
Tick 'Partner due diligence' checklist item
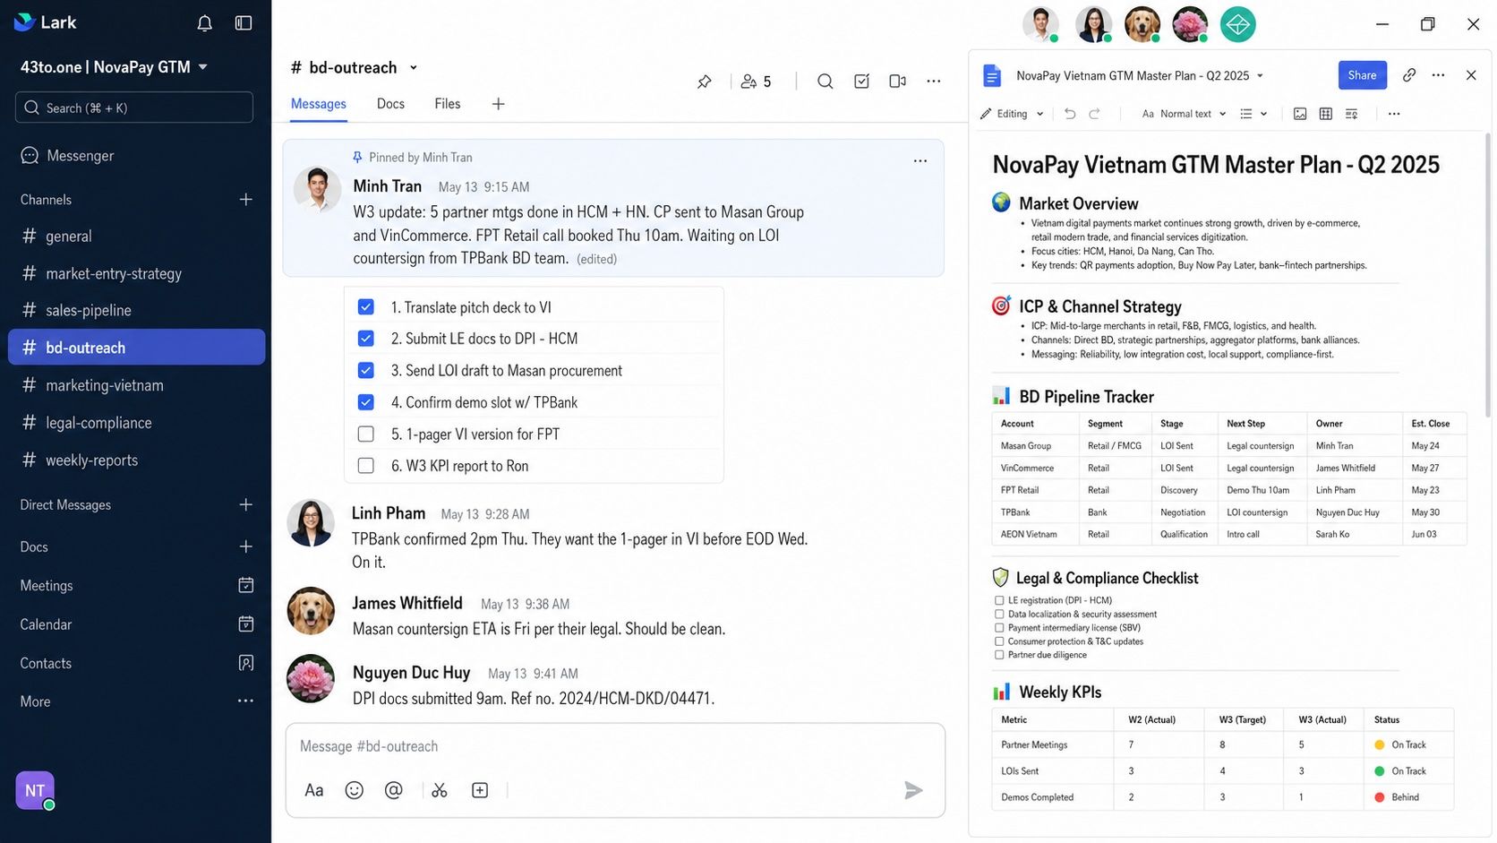(x=999, y=655)
